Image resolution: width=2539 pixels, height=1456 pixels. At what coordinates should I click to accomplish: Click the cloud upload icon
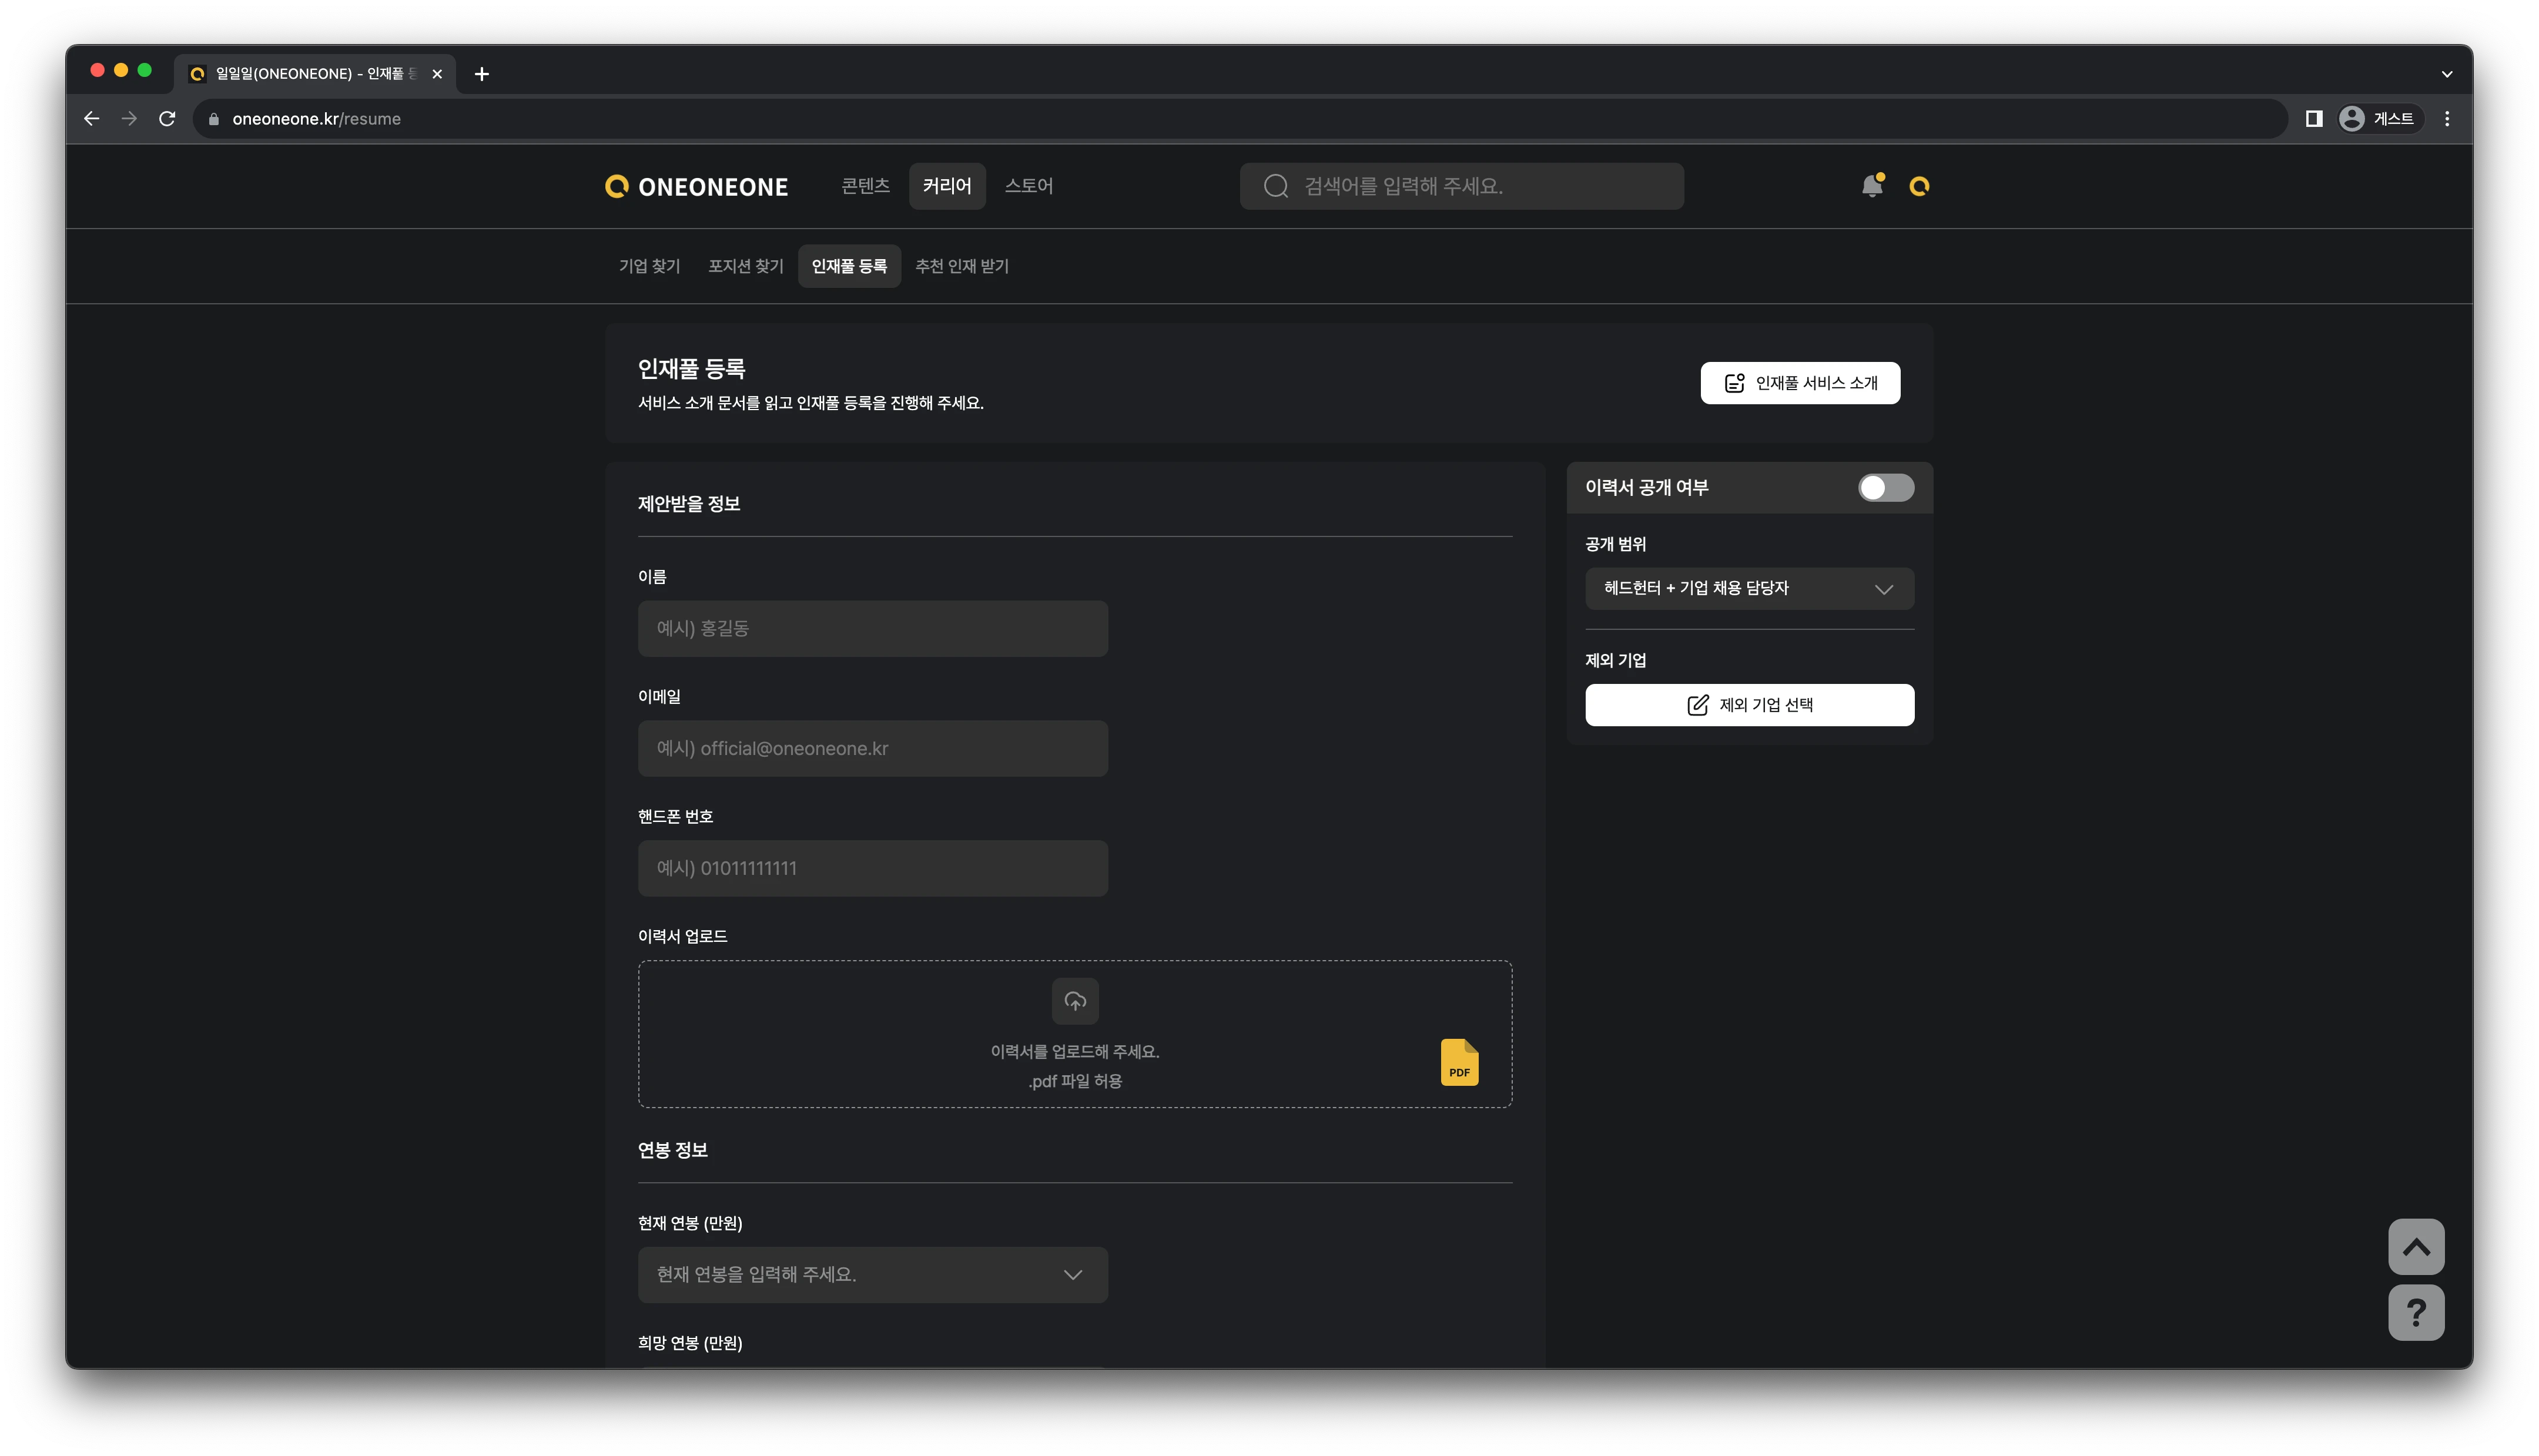tap(1075, 1001)
